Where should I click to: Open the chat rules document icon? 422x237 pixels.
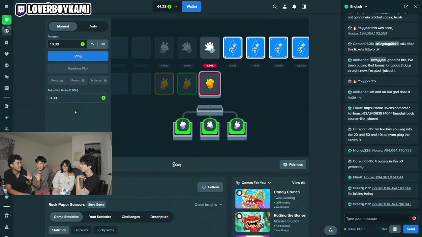pos(395,229)
